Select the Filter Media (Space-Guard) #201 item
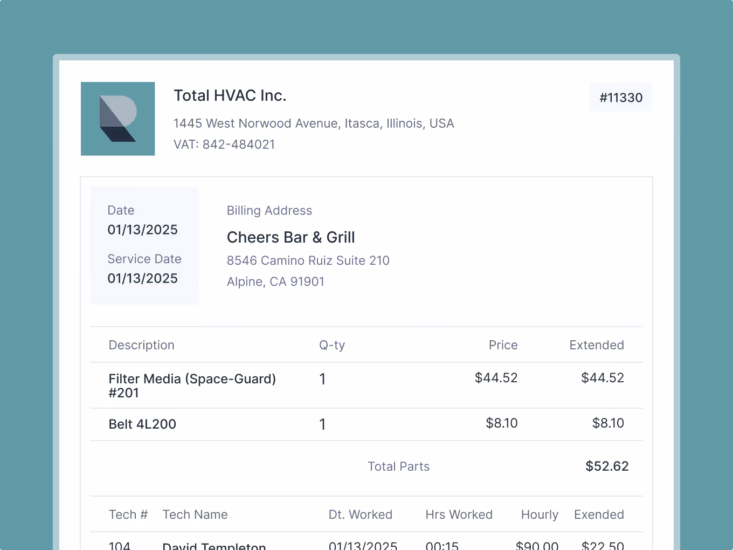The image size is (733, 550). [x=192, y=386]
